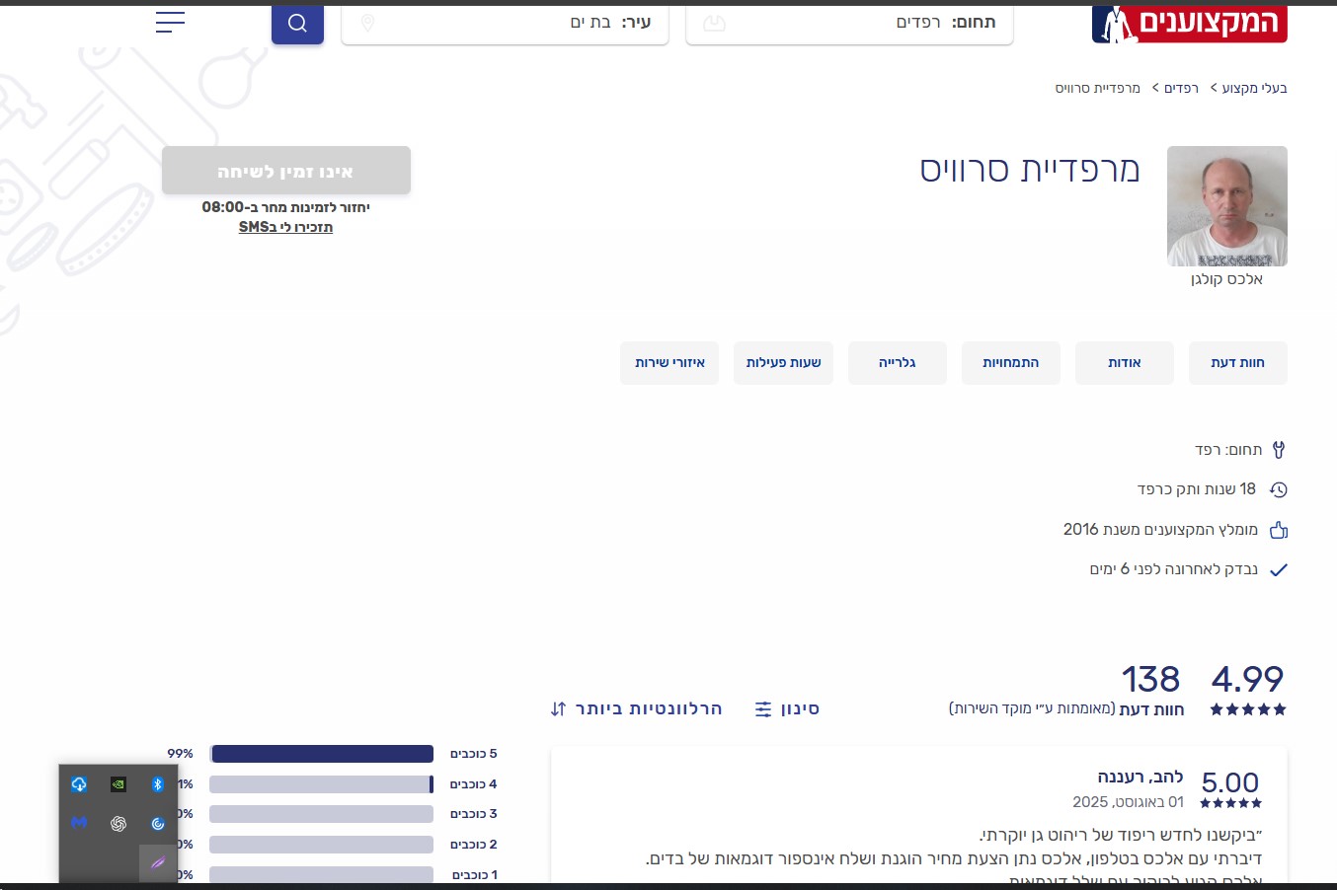Viewport: 1337px width, 890px height.
Task: Open the sort by הרלוונטיות ביותר dropdown
Action: pyautogui.click(x=637, y=708)
